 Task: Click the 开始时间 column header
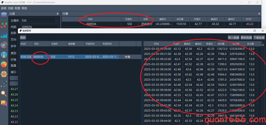coord(93,44)
